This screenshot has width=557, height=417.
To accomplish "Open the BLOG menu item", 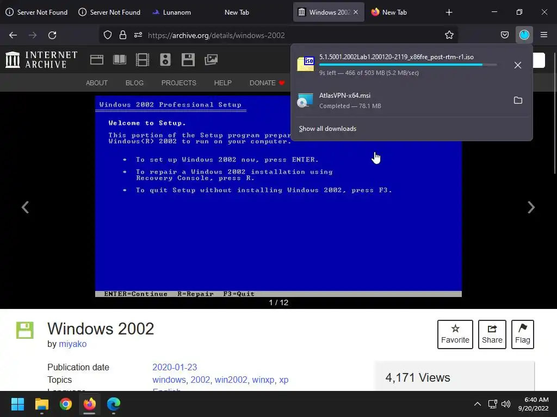I will coord(134,83).
